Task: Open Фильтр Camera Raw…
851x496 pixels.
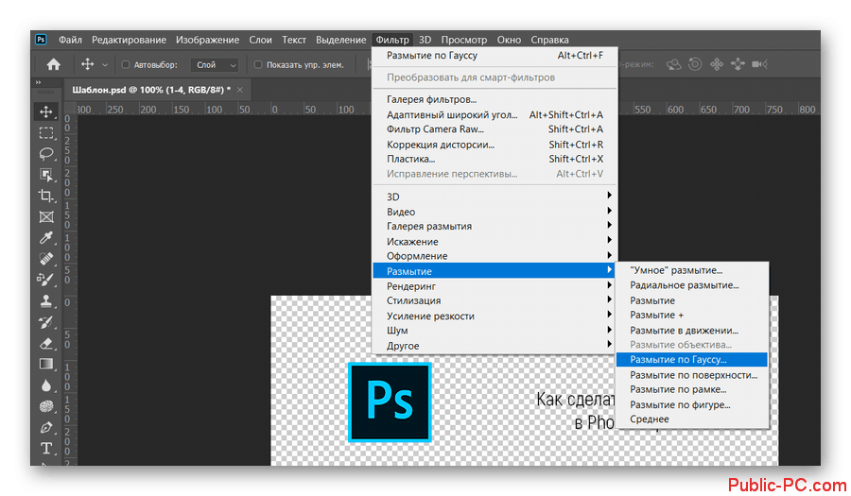Action: click(495, 129)
